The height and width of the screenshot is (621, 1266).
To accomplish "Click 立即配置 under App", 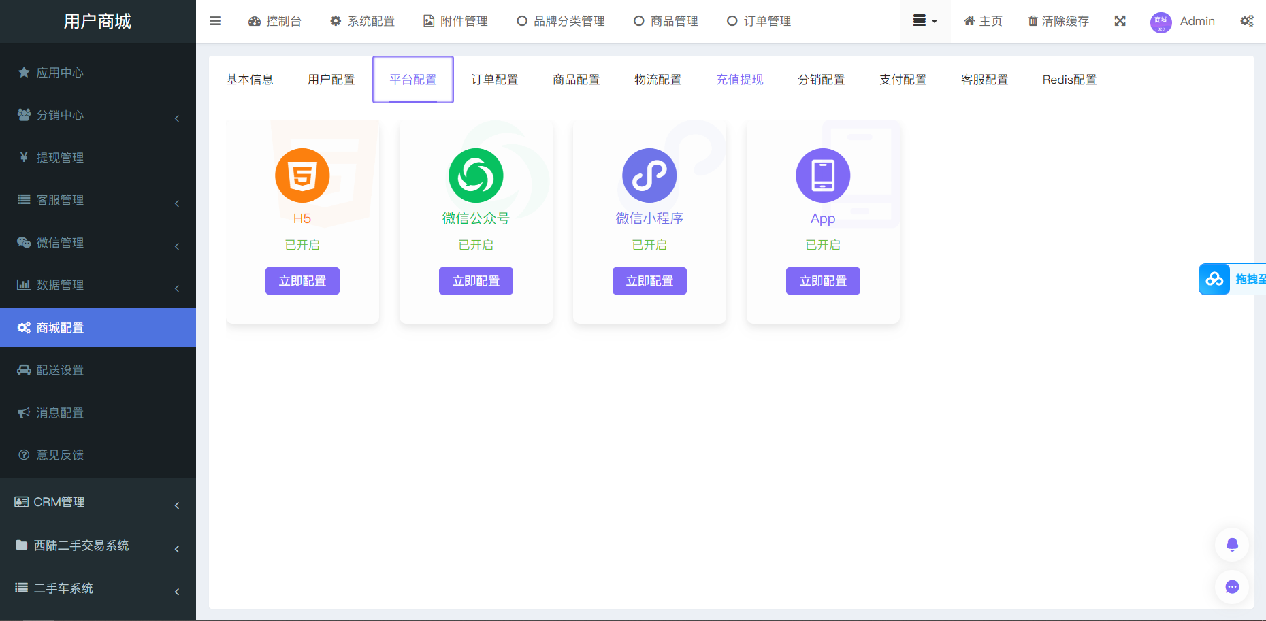I will [x=823, y=281].
